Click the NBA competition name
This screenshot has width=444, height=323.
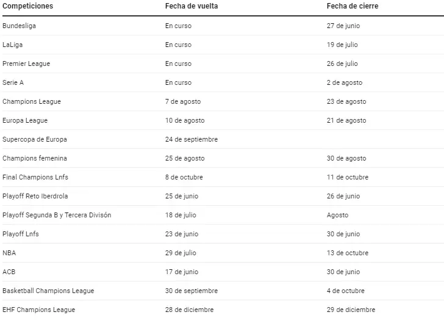(x=9, y=253)
